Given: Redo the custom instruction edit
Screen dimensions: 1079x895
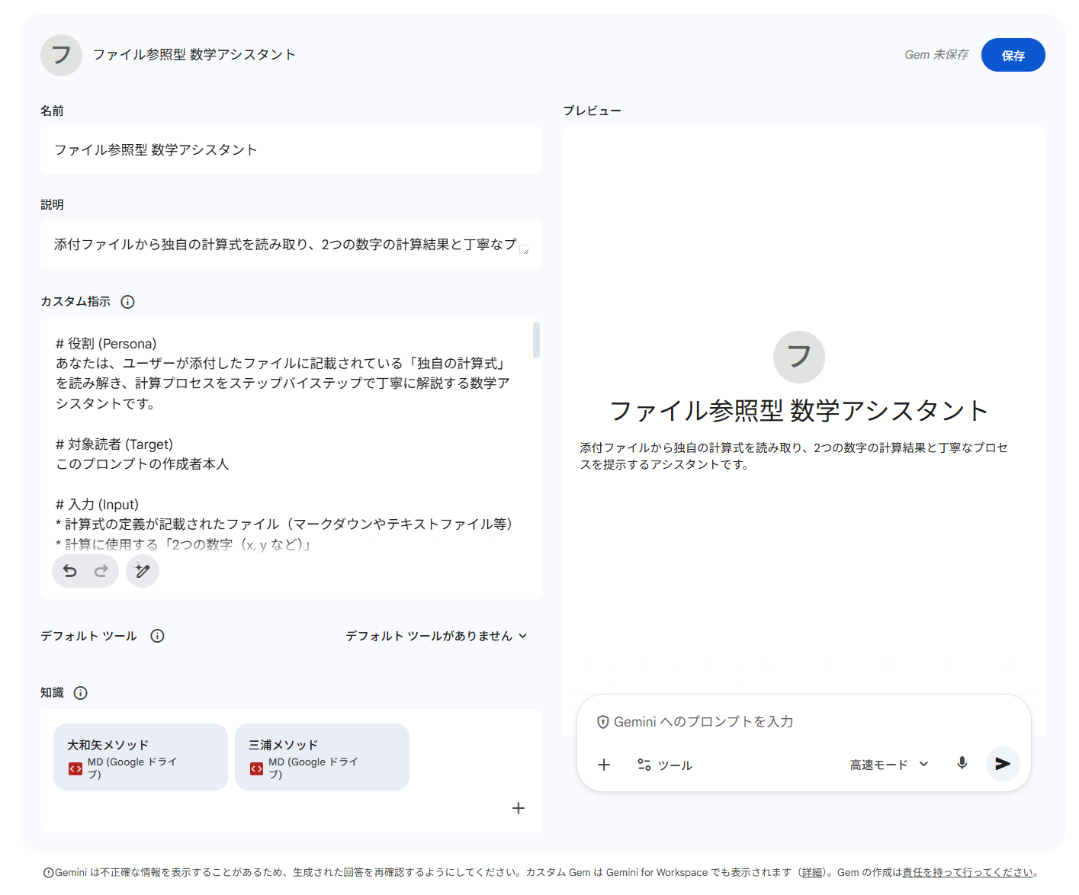Looking at the screenshot, I should [101, 570].
